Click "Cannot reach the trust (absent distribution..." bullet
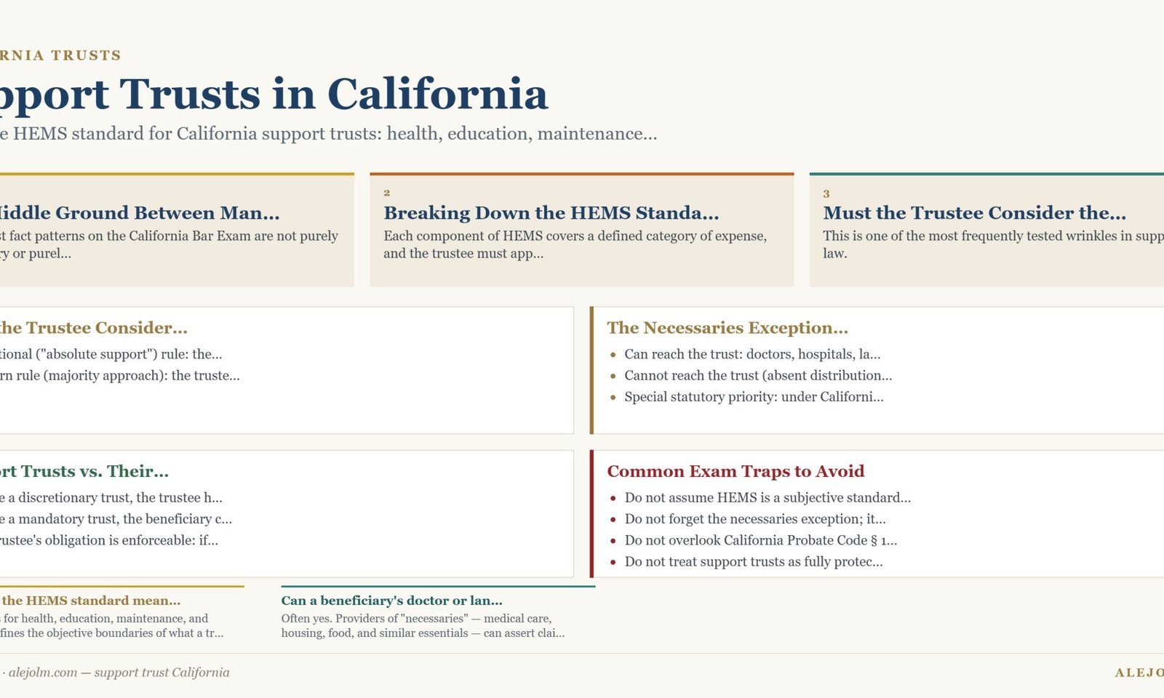Viewport: 1164px width, 698px height. pyautogui.click(x=758, y=375)
